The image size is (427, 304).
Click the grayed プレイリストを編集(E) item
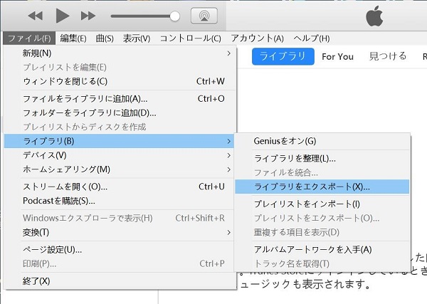coord(119,68)
